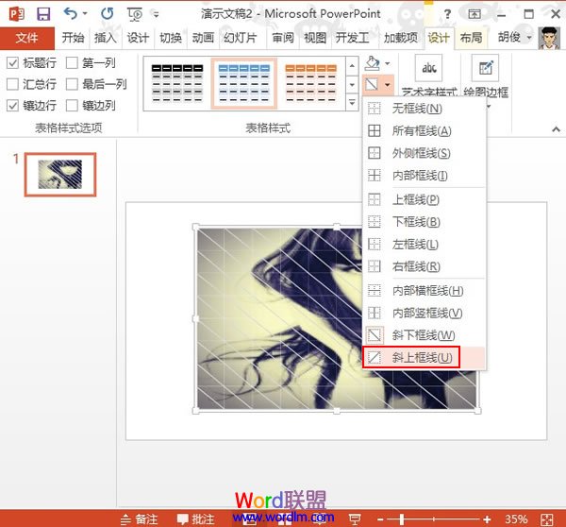Image resolution: width=566 pixels, height=527 pixels.
Task: Choose 内部横框线(H) from borders menu
Action: (424, 291)
